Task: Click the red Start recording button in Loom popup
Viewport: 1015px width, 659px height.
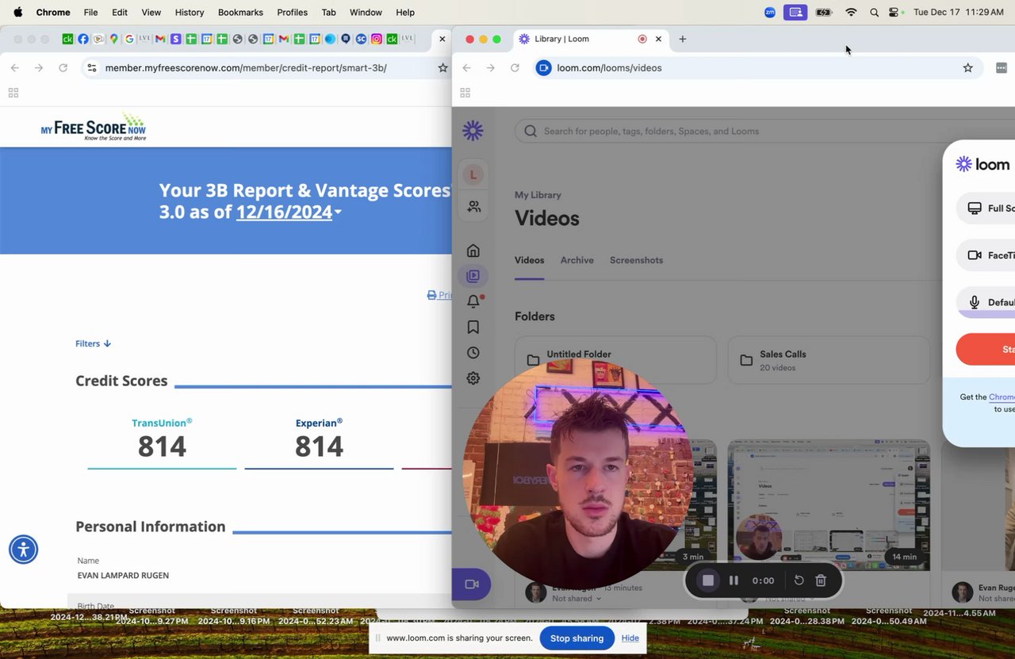Action: [x=986, y=349]
